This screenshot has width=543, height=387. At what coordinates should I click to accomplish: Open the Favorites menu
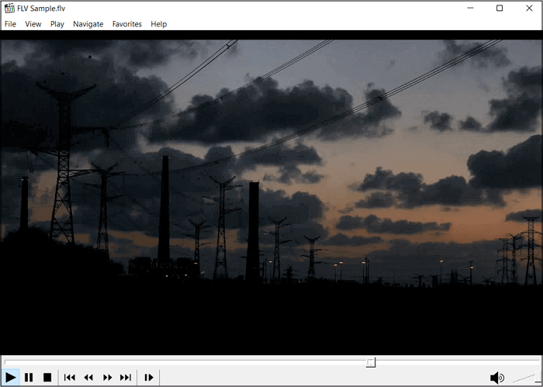[x=127, y=24]
